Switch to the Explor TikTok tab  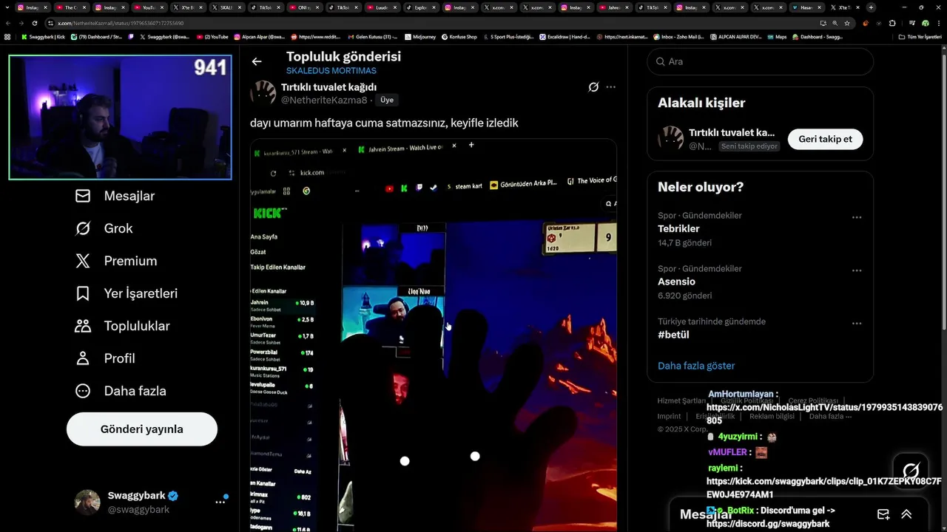point(420,7)
